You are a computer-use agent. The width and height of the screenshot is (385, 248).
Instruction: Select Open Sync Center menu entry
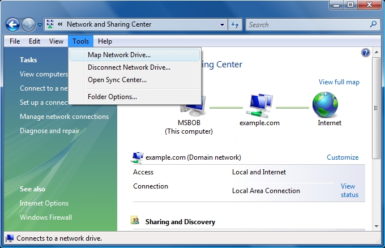tap(135, 80)
